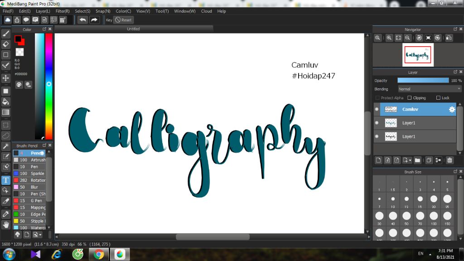The image size is (464, 261).
Task: Select the black foreground color swatch
Action: click(x=18, y=39)
